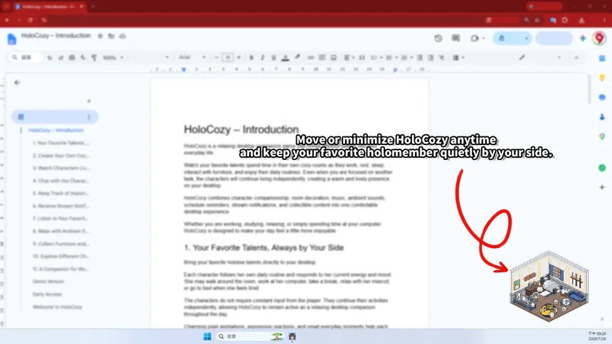Image resolution: width=612 pixels, height=344 pixels.
Task: Redo the last action
Action: 60,58
